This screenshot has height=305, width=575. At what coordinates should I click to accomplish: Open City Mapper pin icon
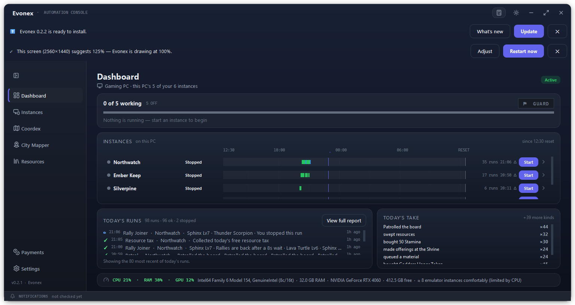pyautogui.click(x=16, y=145)
